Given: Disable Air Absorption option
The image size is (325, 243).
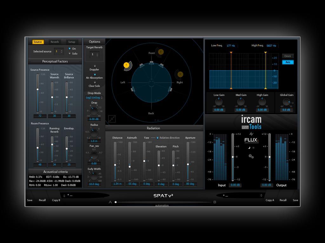Looking at the screenshot, I should (x=95, y=74).
